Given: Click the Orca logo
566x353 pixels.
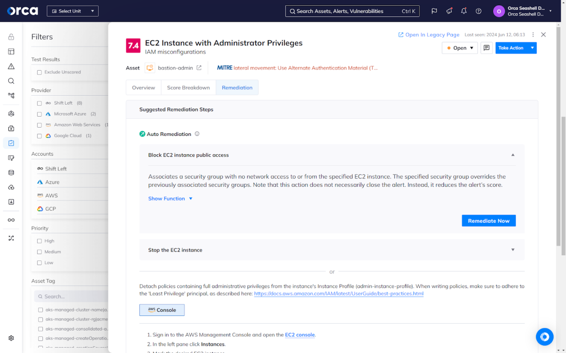Looking at the screenshot, I should 23,11.
